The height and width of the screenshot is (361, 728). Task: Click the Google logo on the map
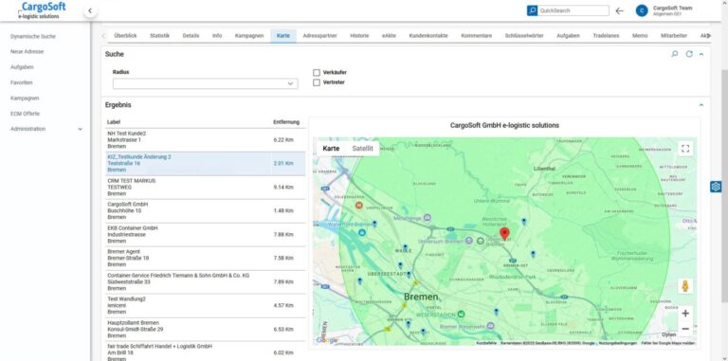coord(327,340)
